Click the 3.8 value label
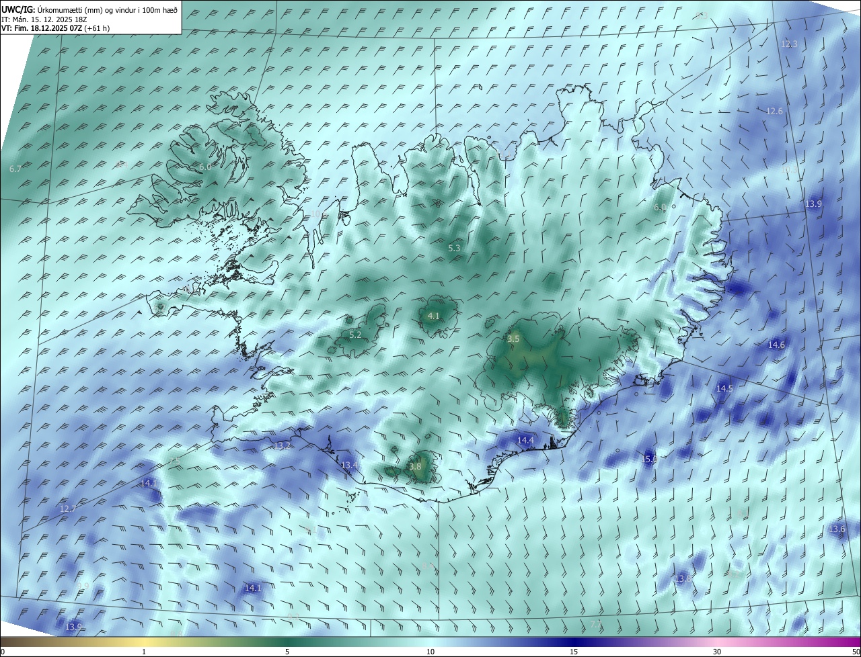The height and width of the screenshot is (657, 861). [x=415, y=467]
